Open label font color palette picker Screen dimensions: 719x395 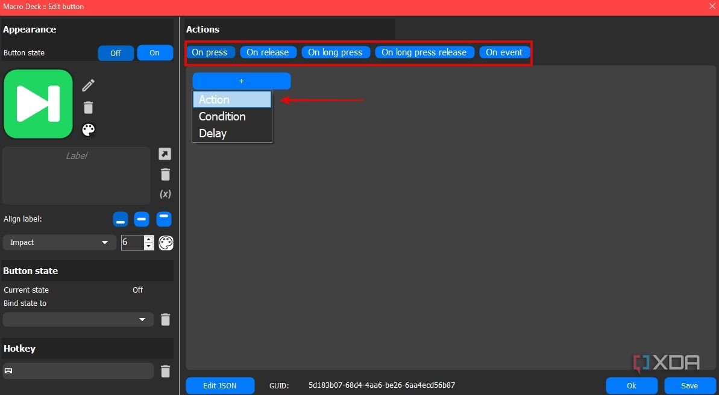(166, 243)
